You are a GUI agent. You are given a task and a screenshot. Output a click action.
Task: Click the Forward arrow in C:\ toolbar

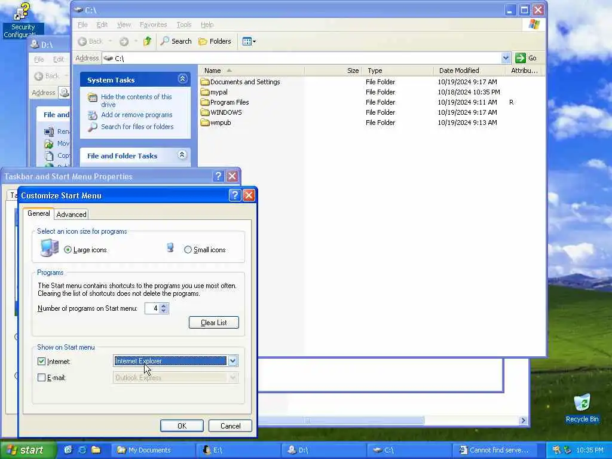pyautogui.click(x=124, y=41)
